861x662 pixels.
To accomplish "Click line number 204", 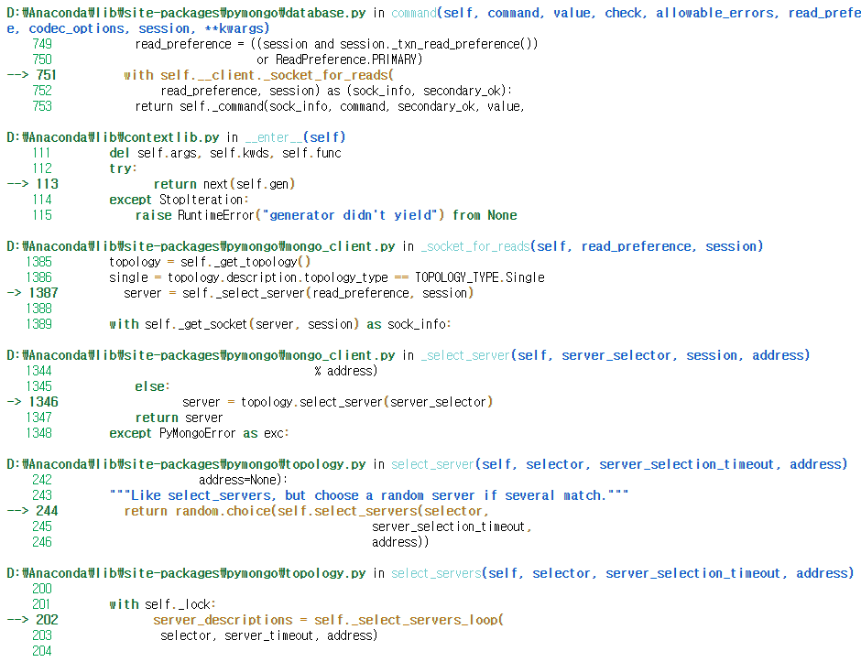I will point(42,651).
